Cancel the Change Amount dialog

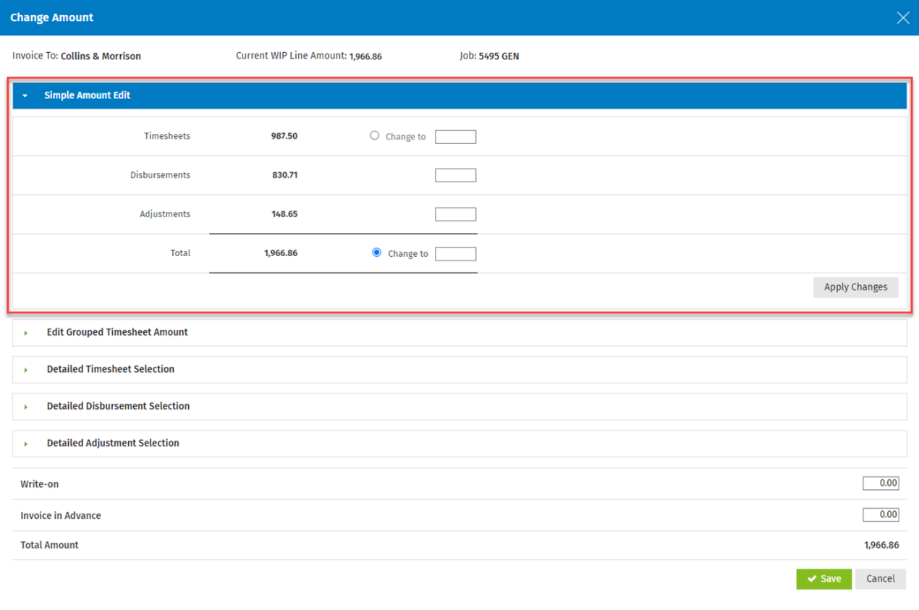881,579
